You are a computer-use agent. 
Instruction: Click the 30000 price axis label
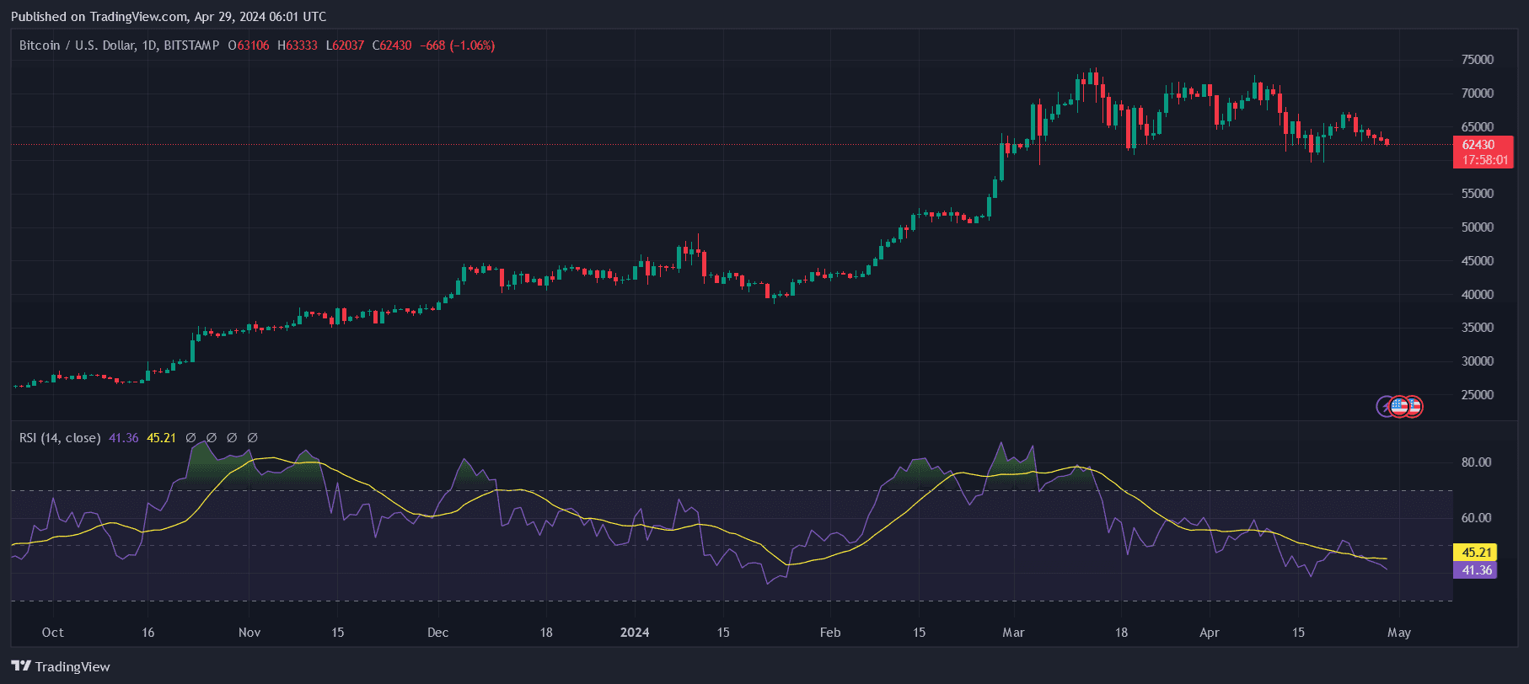click(1478, 361)
